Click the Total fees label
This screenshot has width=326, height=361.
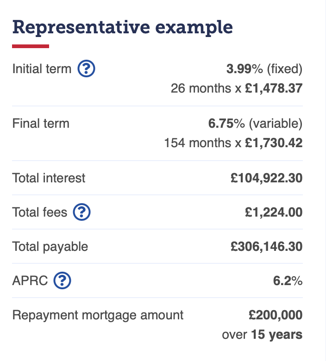[x=40, y=212]
